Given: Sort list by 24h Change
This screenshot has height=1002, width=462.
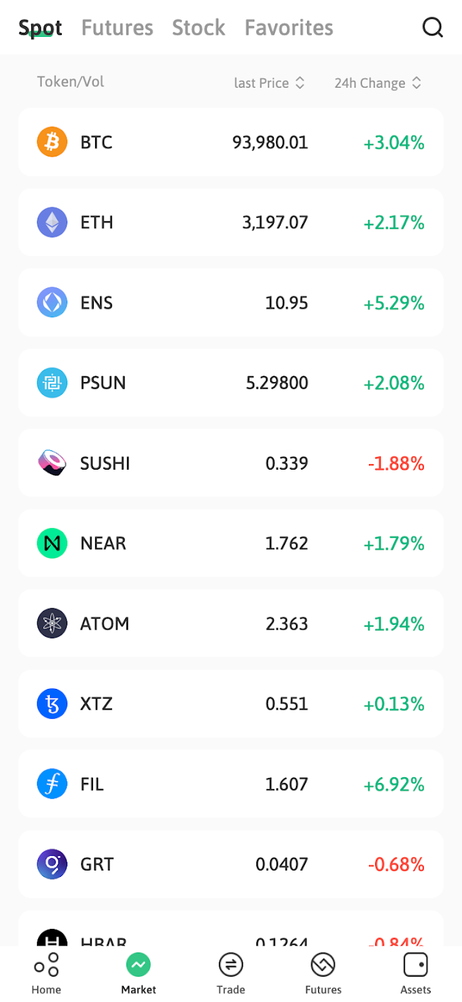Looking at the screenshot, I should click(x=378, y=83).
